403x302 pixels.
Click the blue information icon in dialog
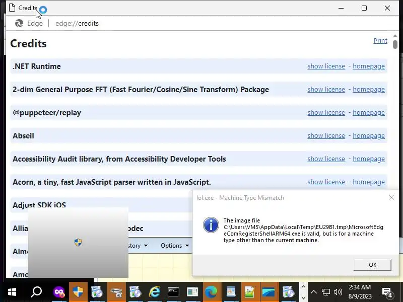(211, 225)
